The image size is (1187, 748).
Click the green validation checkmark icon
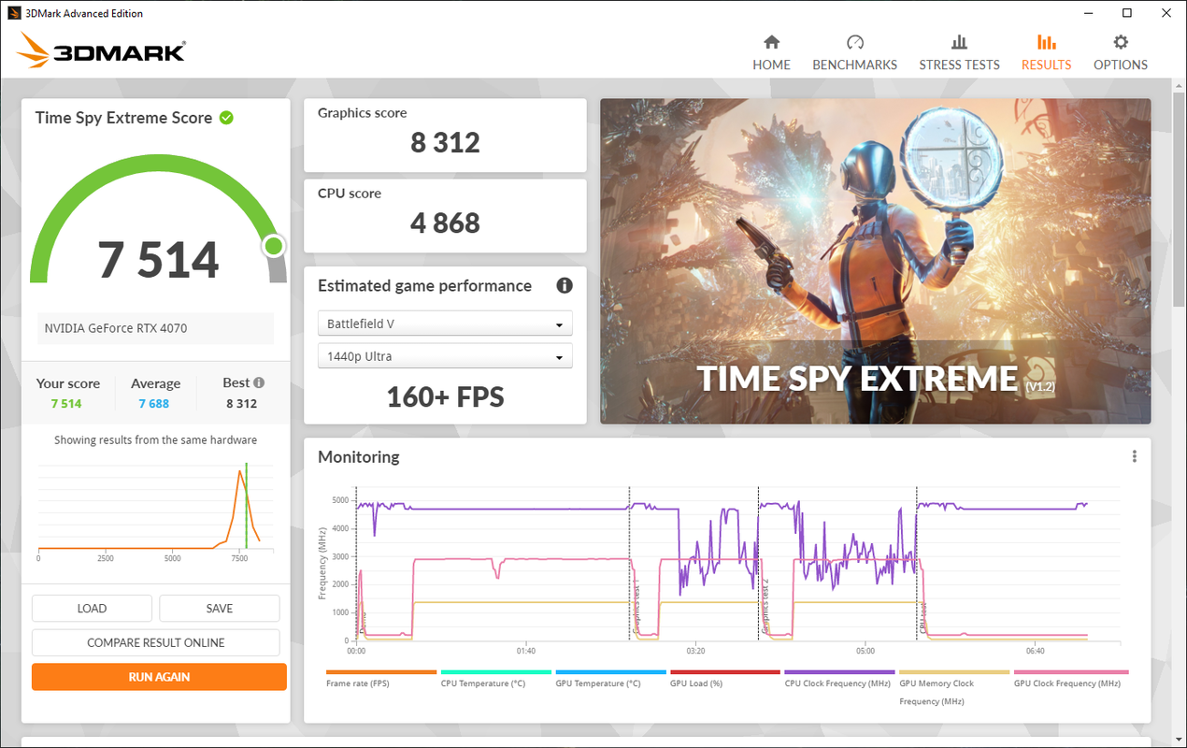[x=226, y=118]
